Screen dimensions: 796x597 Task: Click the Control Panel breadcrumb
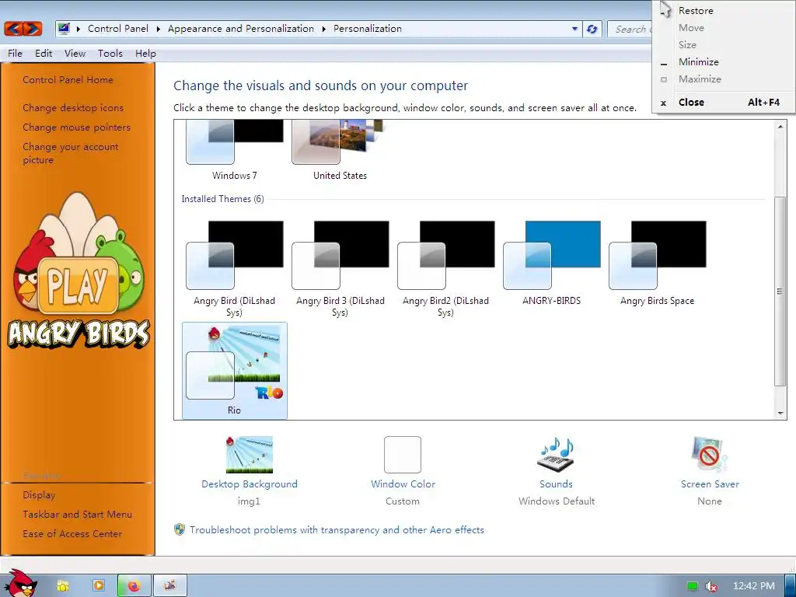[x=118, y=29]
